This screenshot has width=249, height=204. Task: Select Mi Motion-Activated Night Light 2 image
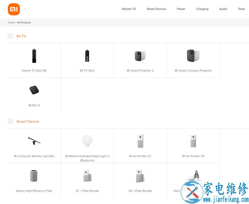tap(87, 141)
